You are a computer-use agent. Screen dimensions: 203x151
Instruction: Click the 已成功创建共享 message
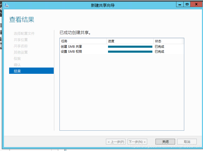click(x=75, y=33)
